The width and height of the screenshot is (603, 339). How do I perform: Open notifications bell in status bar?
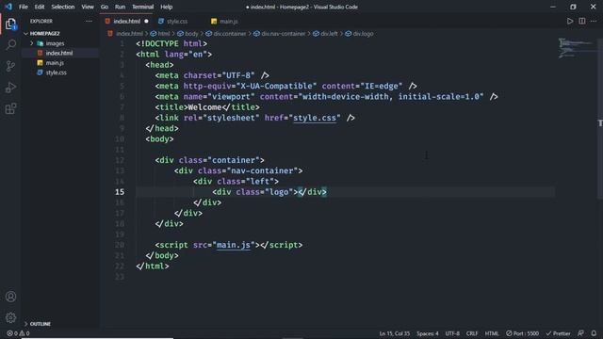(x=594, y=333)
